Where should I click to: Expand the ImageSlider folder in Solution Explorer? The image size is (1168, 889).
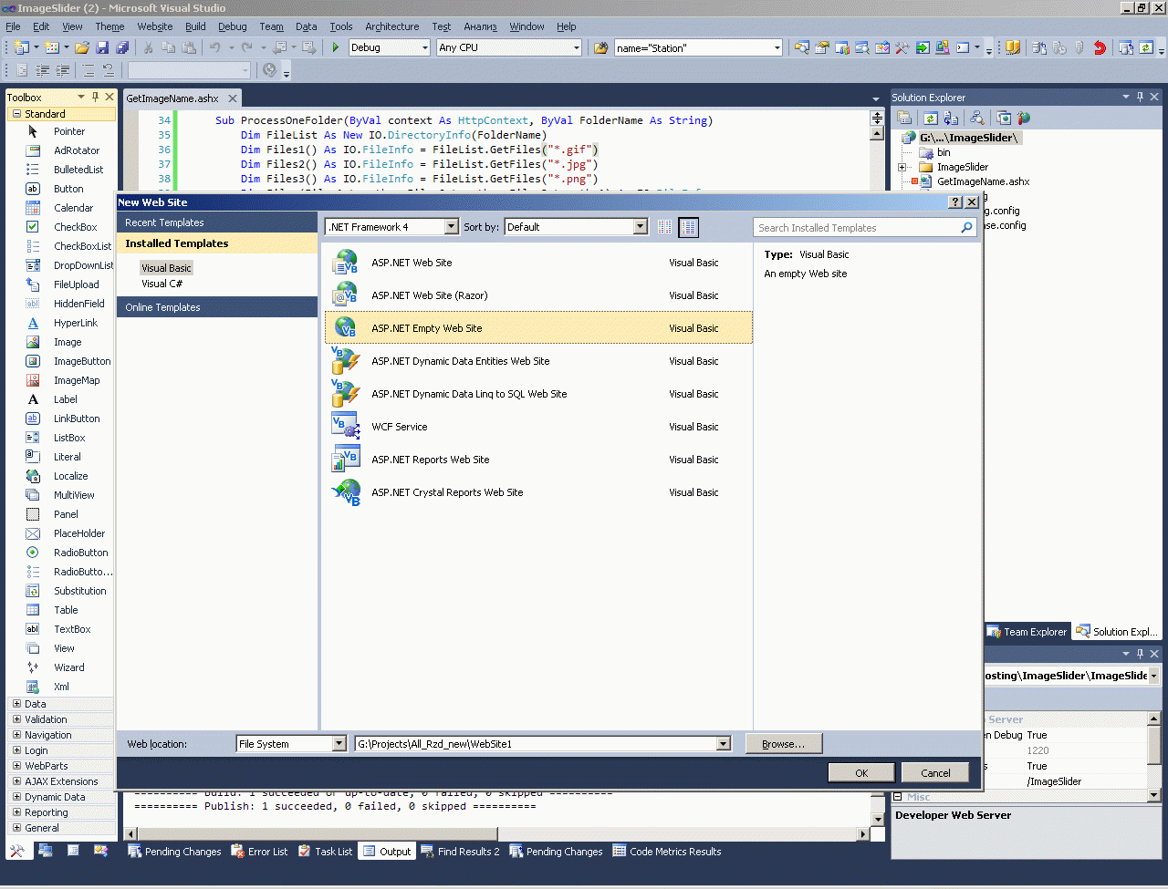click(x=902, y=167)
